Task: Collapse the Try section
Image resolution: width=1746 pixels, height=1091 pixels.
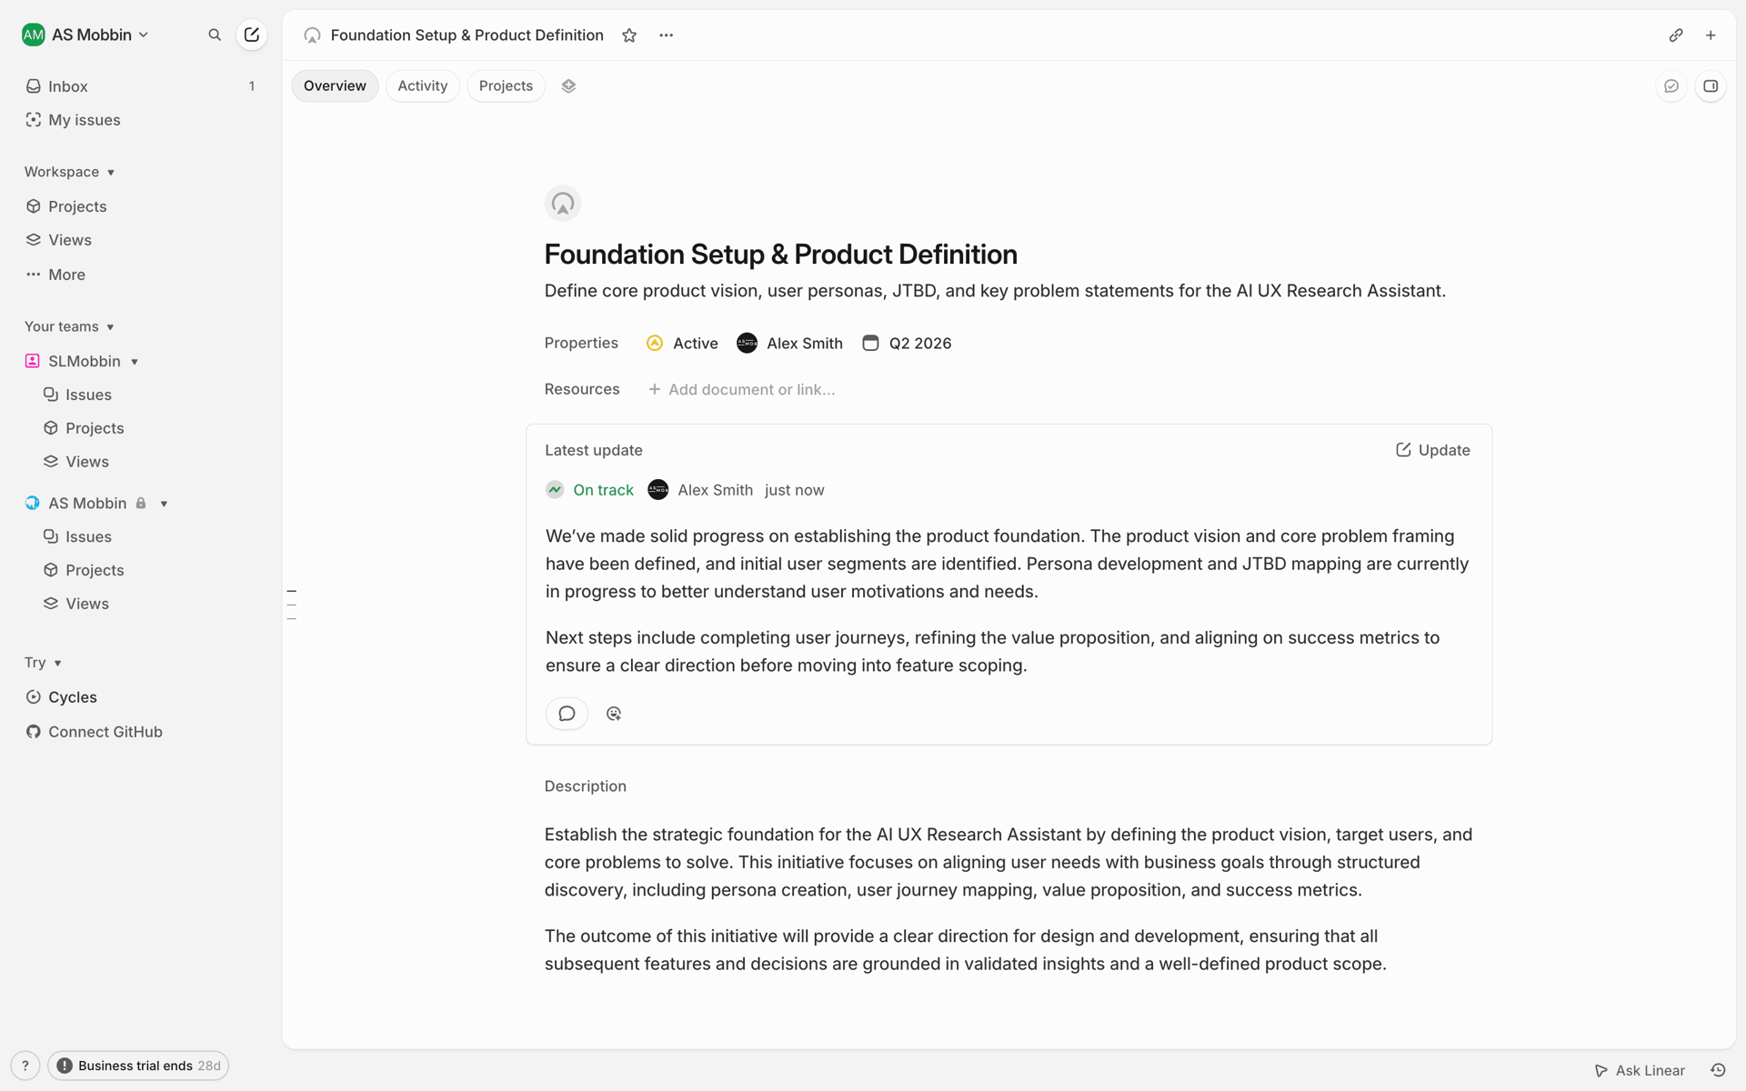Action: tap(43, 663)
